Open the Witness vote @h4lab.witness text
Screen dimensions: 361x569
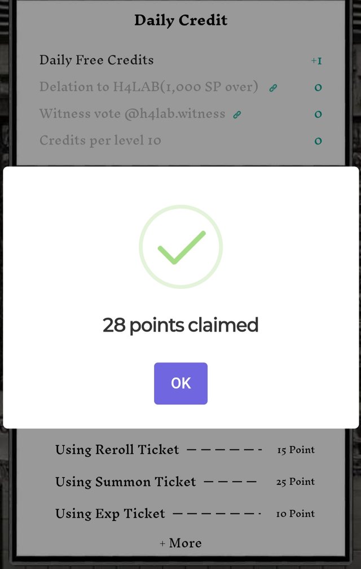pyautogui.click(x=132, y=114)
